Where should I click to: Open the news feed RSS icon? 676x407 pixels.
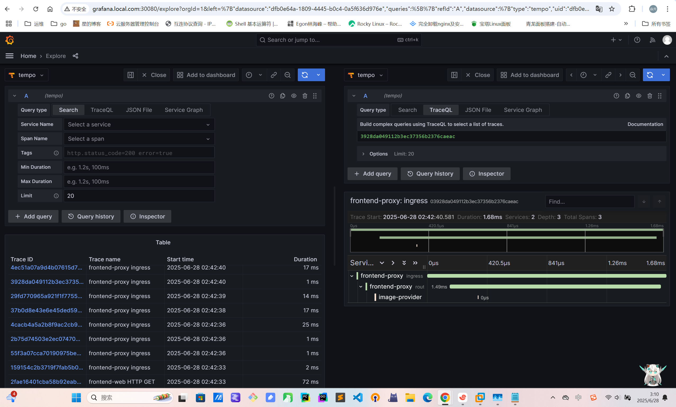click(652, 40)
